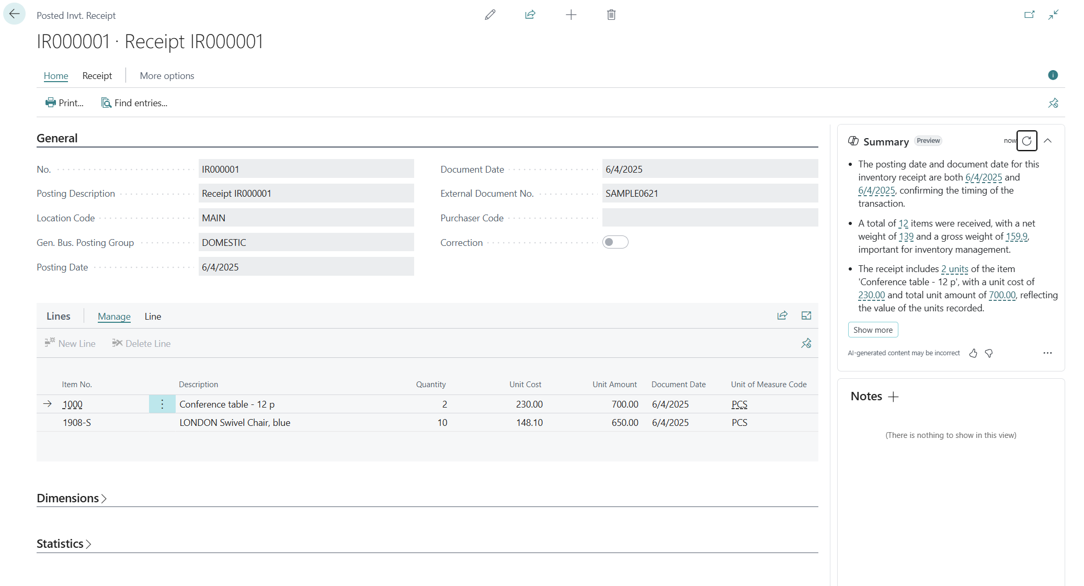Screen dimensions: 1084x586
Task: Toggle the Correction switch
Action: [615, 242]
